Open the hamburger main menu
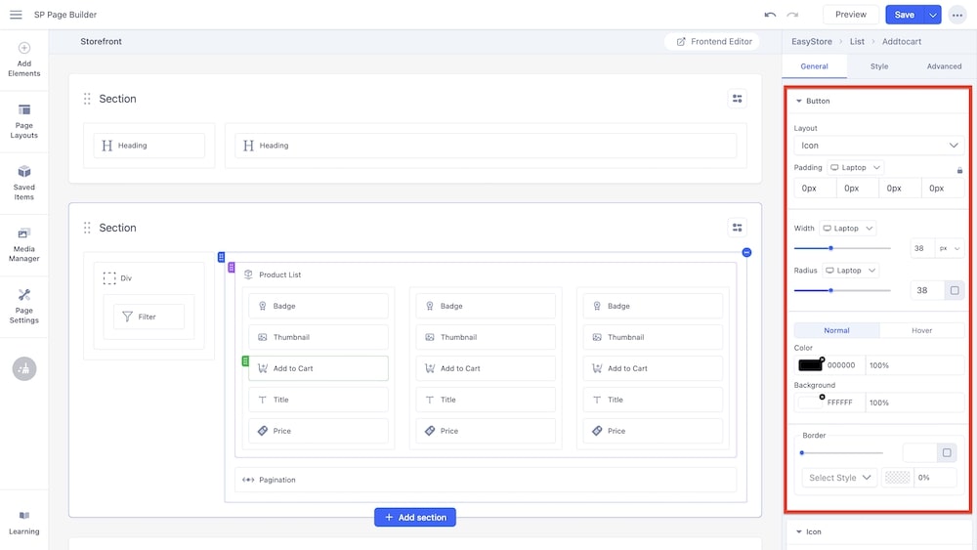 16,15
